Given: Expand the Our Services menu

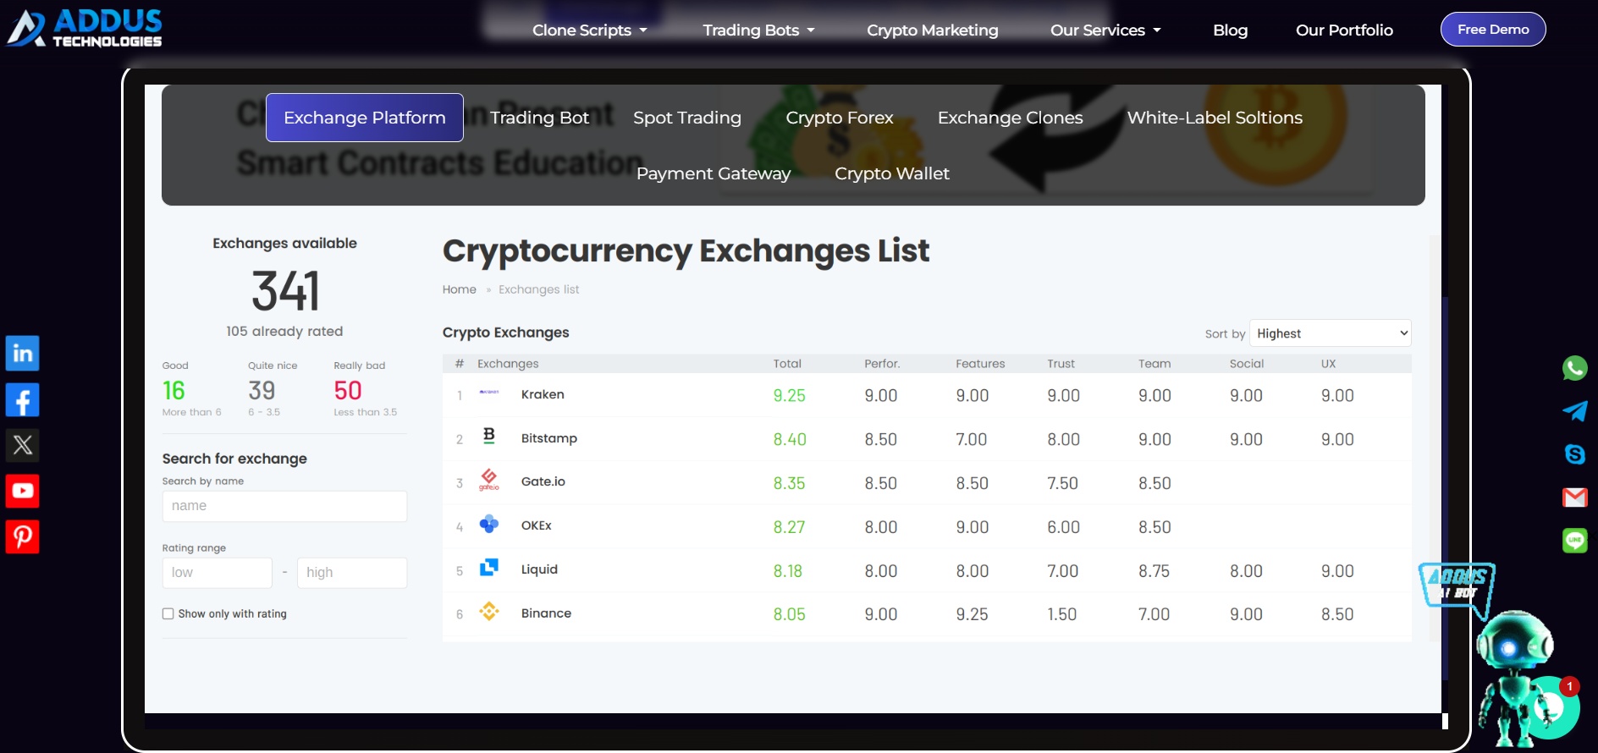Looking at the screenshot, I should pos(1105,30).
